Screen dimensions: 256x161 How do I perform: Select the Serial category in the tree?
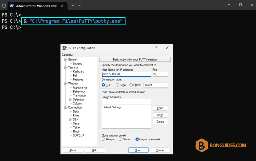(76, 123)
